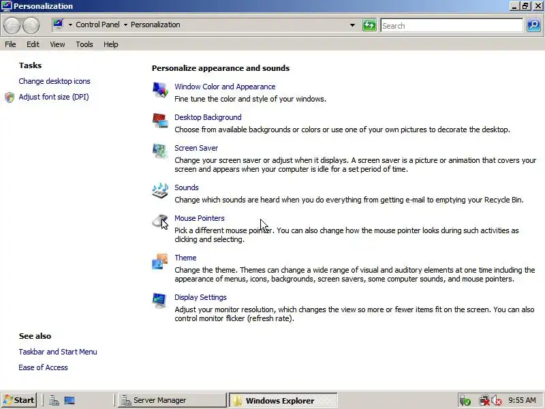Click Show Desktop quick launch icon

point(69,401)
